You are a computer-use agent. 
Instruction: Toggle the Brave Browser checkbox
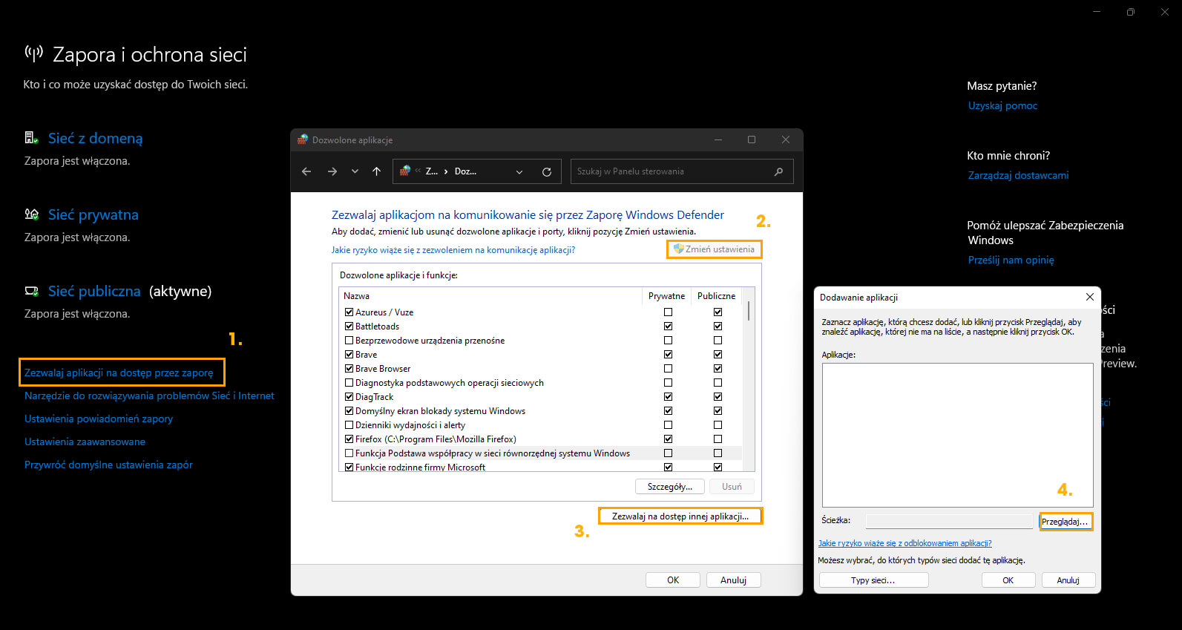[x=349, y=369]
